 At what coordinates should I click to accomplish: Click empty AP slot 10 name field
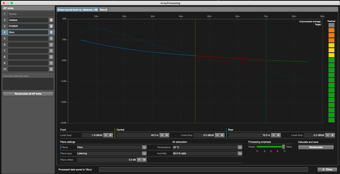(28, 69)
